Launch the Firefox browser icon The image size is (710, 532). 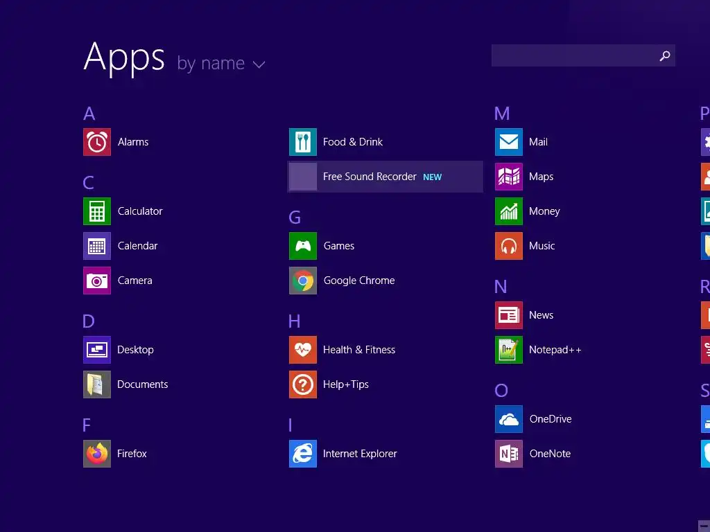(x=97, y=454)
